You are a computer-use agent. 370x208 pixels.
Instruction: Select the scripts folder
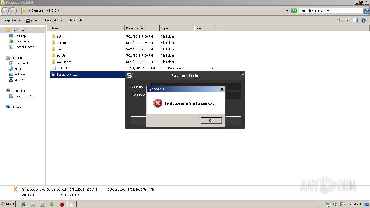tap(61, 55)
